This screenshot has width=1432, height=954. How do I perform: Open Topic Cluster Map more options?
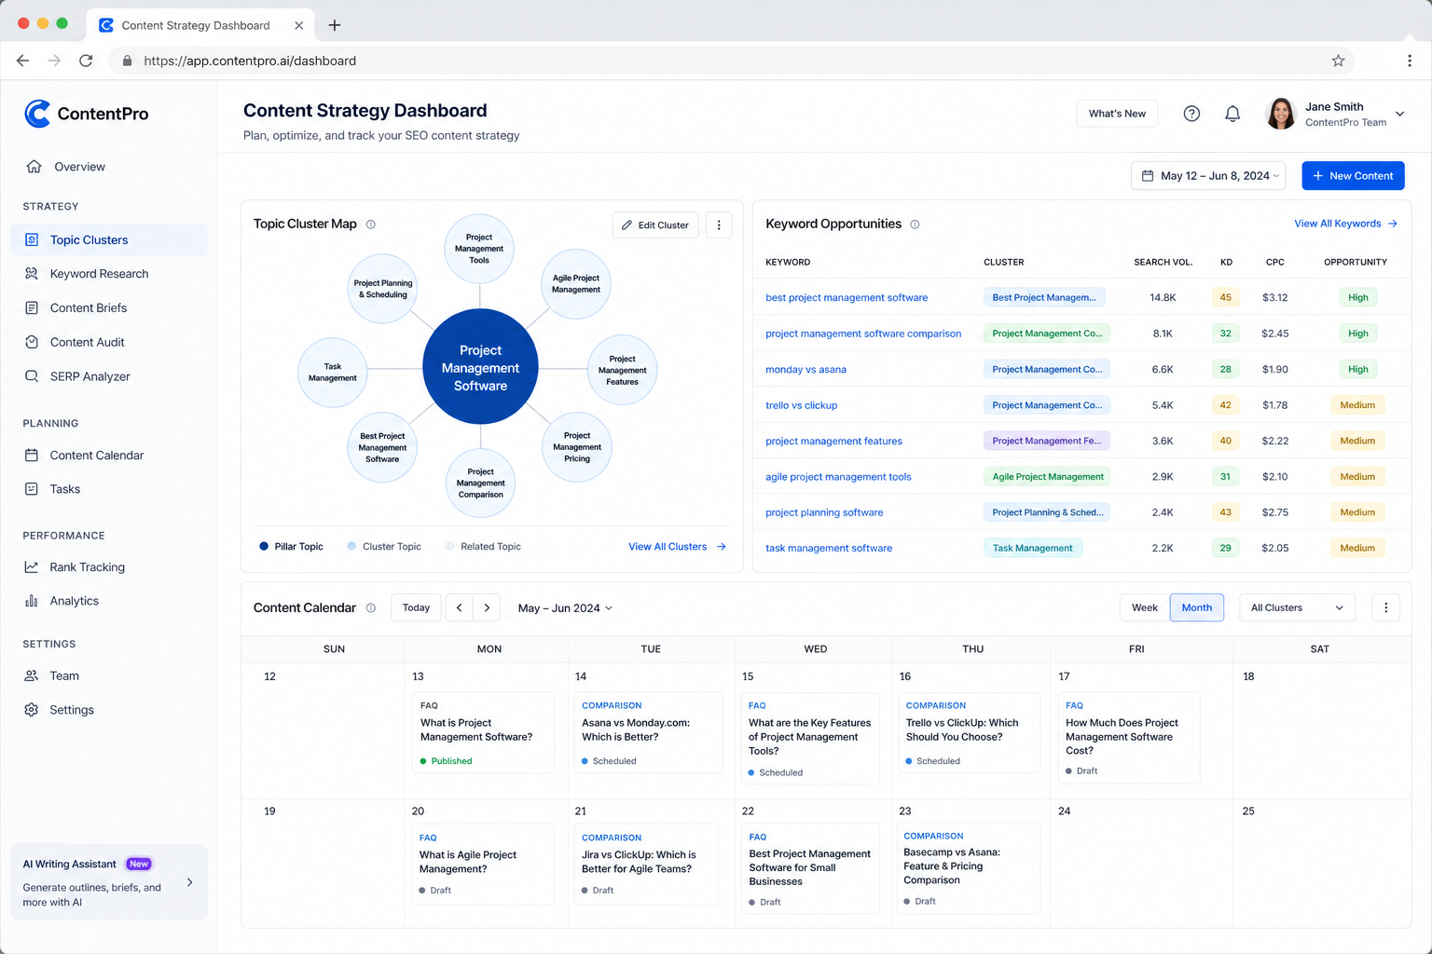tap(719, 225)
